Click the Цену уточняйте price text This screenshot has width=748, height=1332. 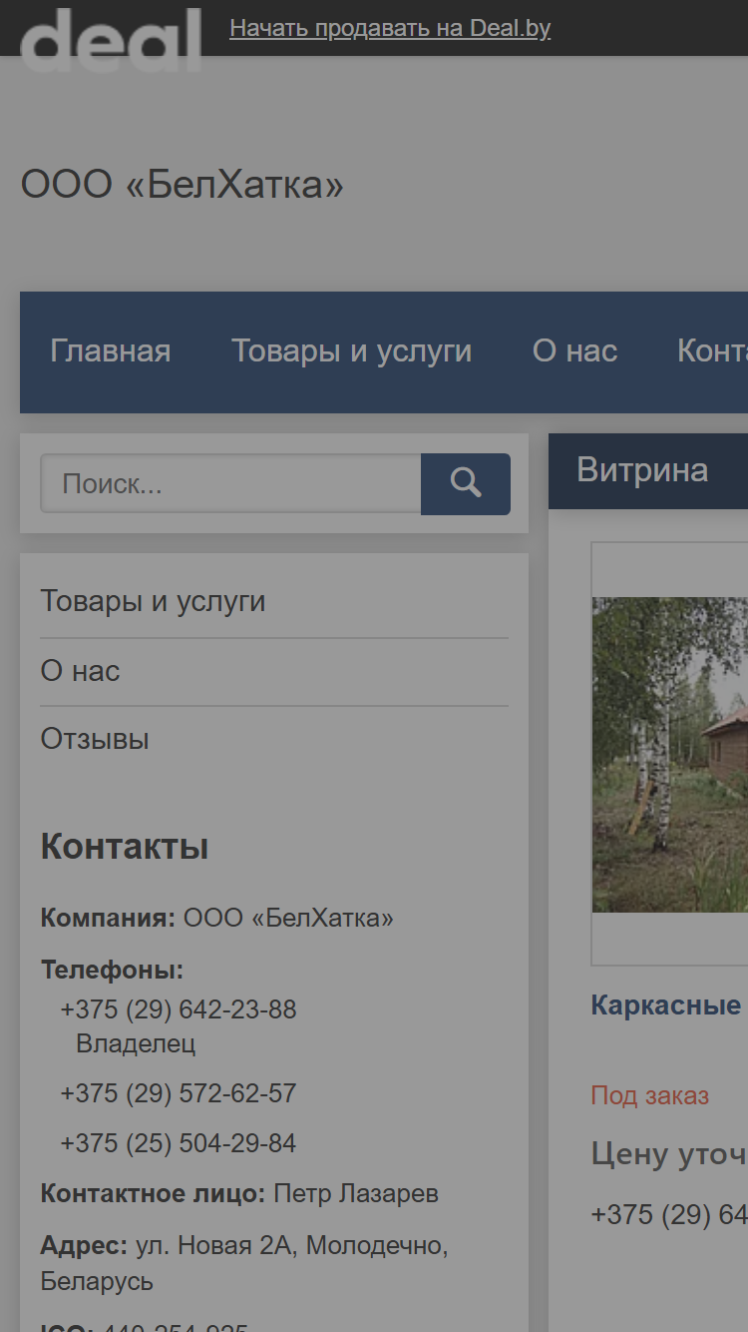click(669, 1154)
